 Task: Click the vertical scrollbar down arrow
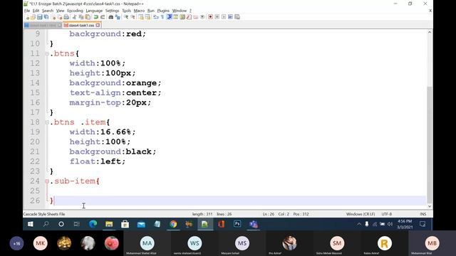coord(430,206)
